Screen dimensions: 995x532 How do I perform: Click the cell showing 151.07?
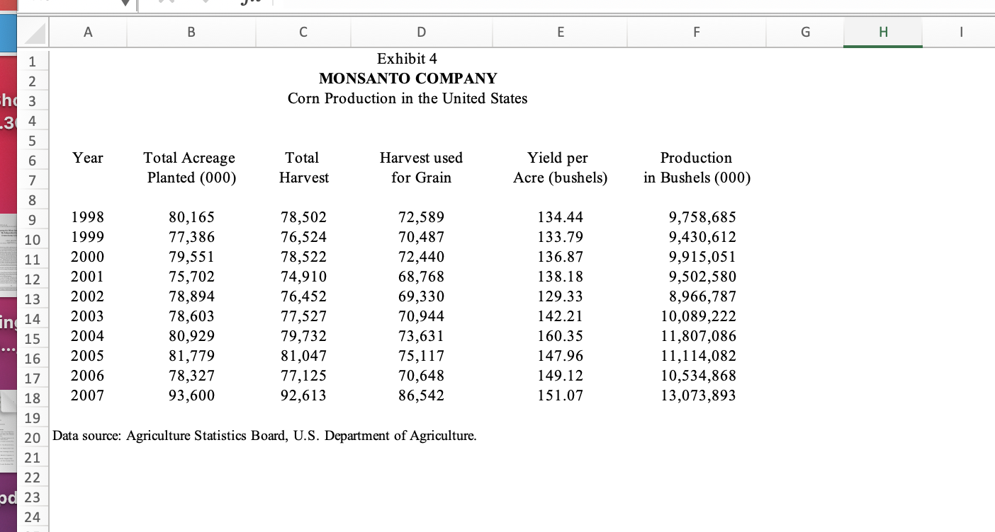559,395
